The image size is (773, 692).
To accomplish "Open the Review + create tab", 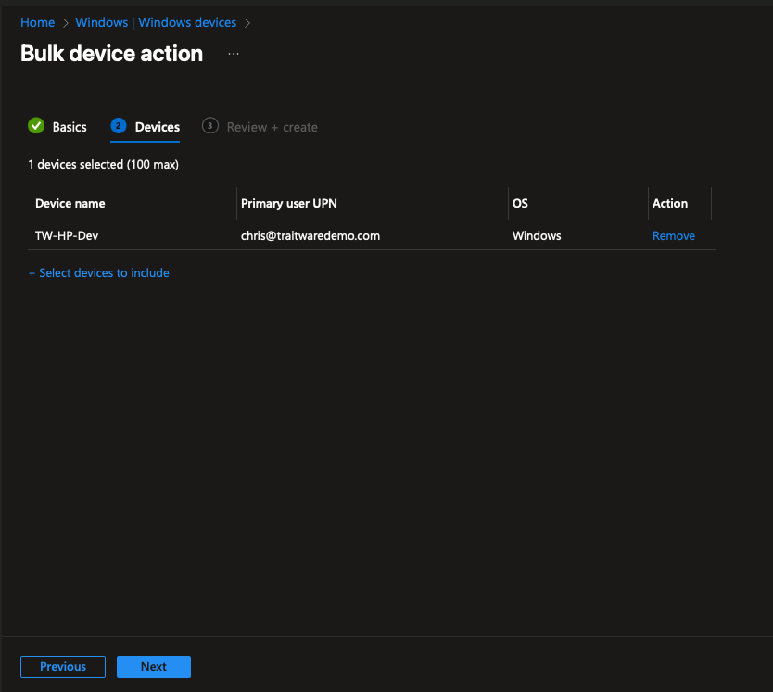I will tap(272, 127).
